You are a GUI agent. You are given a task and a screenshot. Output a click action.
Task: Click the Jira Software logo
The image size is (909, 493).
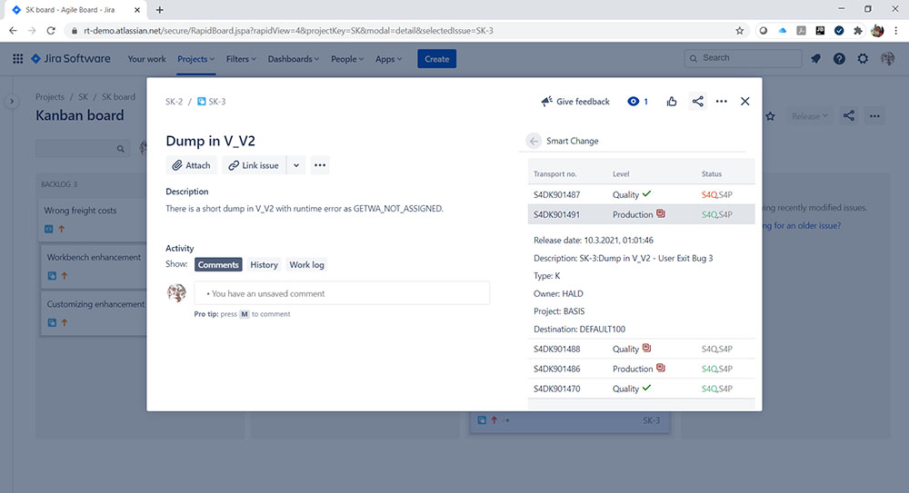click(71, 58)
